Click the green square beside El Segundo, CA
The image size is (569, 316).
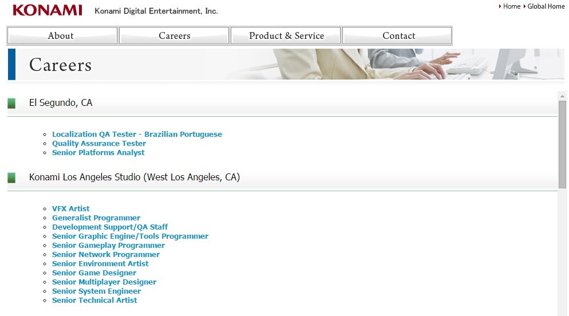[11, 104]
